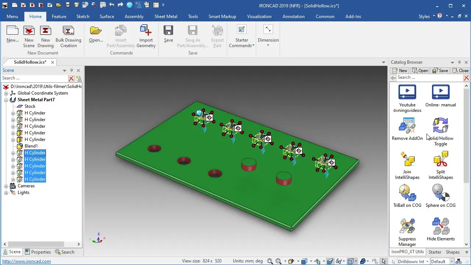Open the Menu ribbon item
Screen dimensions: 471x265
12,17
